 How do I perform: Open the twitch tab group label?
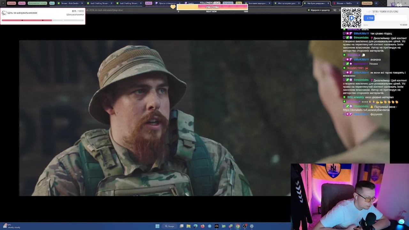coord(149,3)
